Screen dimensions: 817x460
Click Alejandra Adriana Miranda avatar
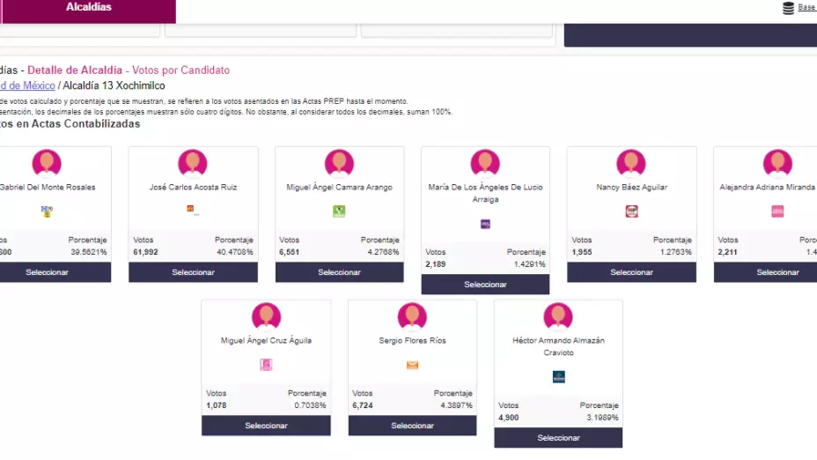click(777, 163)
